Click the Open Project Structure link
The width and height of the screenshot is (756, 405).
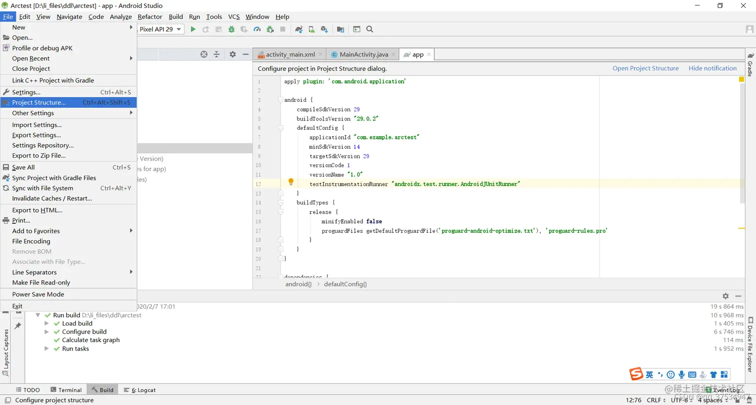click(x=645, y=68)
